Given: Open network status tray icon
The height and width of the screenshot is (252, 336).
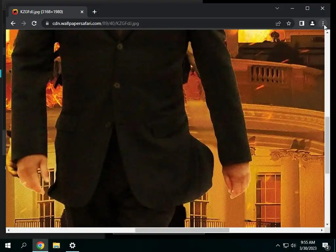Looking at the screenshot, I should pos(286,245).
